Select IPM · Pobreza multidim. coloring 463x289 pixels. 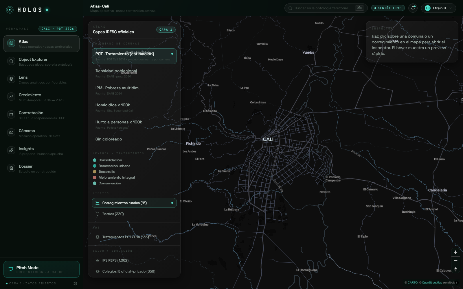[x=134, y=90]
